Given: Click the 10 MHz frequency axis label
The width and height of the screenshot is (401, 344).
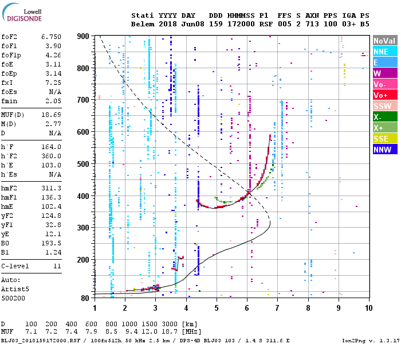Looking at the screenshot, I should pos(368,308).
